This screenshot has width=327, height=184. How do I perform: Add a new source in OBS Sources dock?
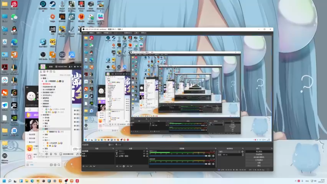[x=117, y=166]
